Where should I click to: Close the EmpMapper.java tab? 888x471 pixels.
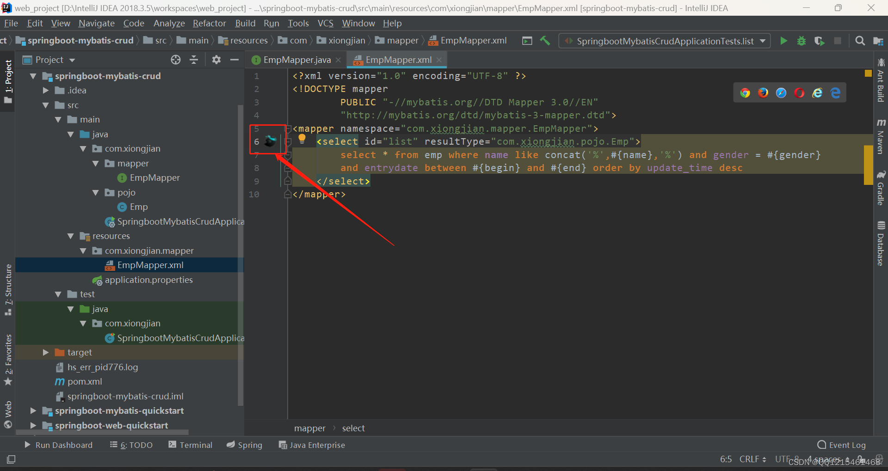pyautogui.click(x=339, y=60)
